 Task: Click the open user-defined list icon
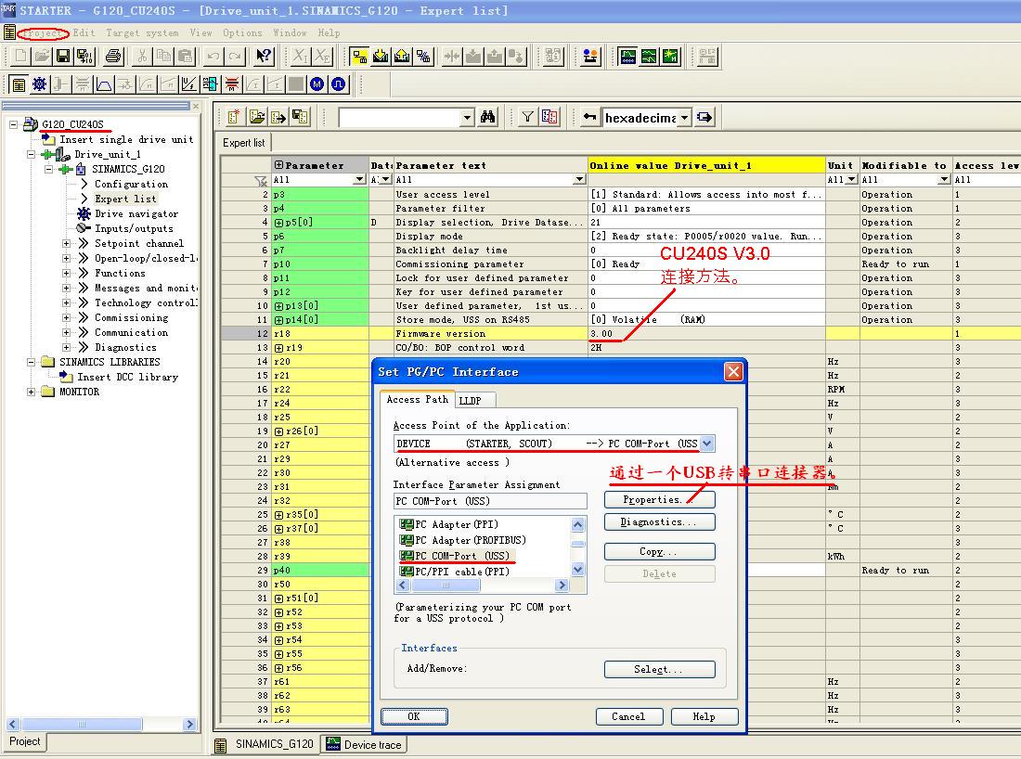coord(256,117)
